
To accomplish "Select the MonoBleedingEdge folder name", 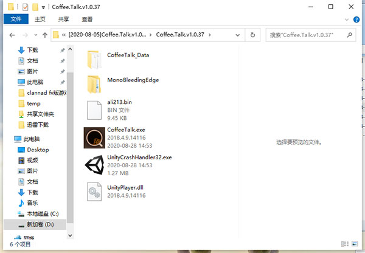I will click(133, 80).
